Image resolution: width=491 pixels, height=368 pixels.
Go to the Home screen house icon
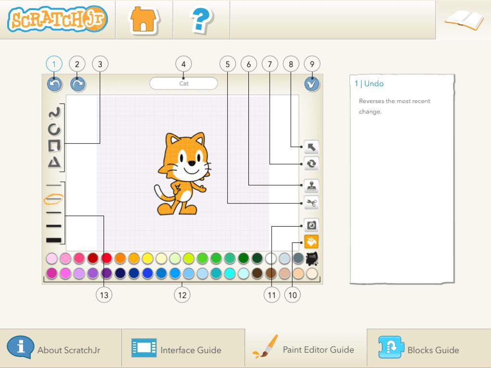click(x=144, y=20)
